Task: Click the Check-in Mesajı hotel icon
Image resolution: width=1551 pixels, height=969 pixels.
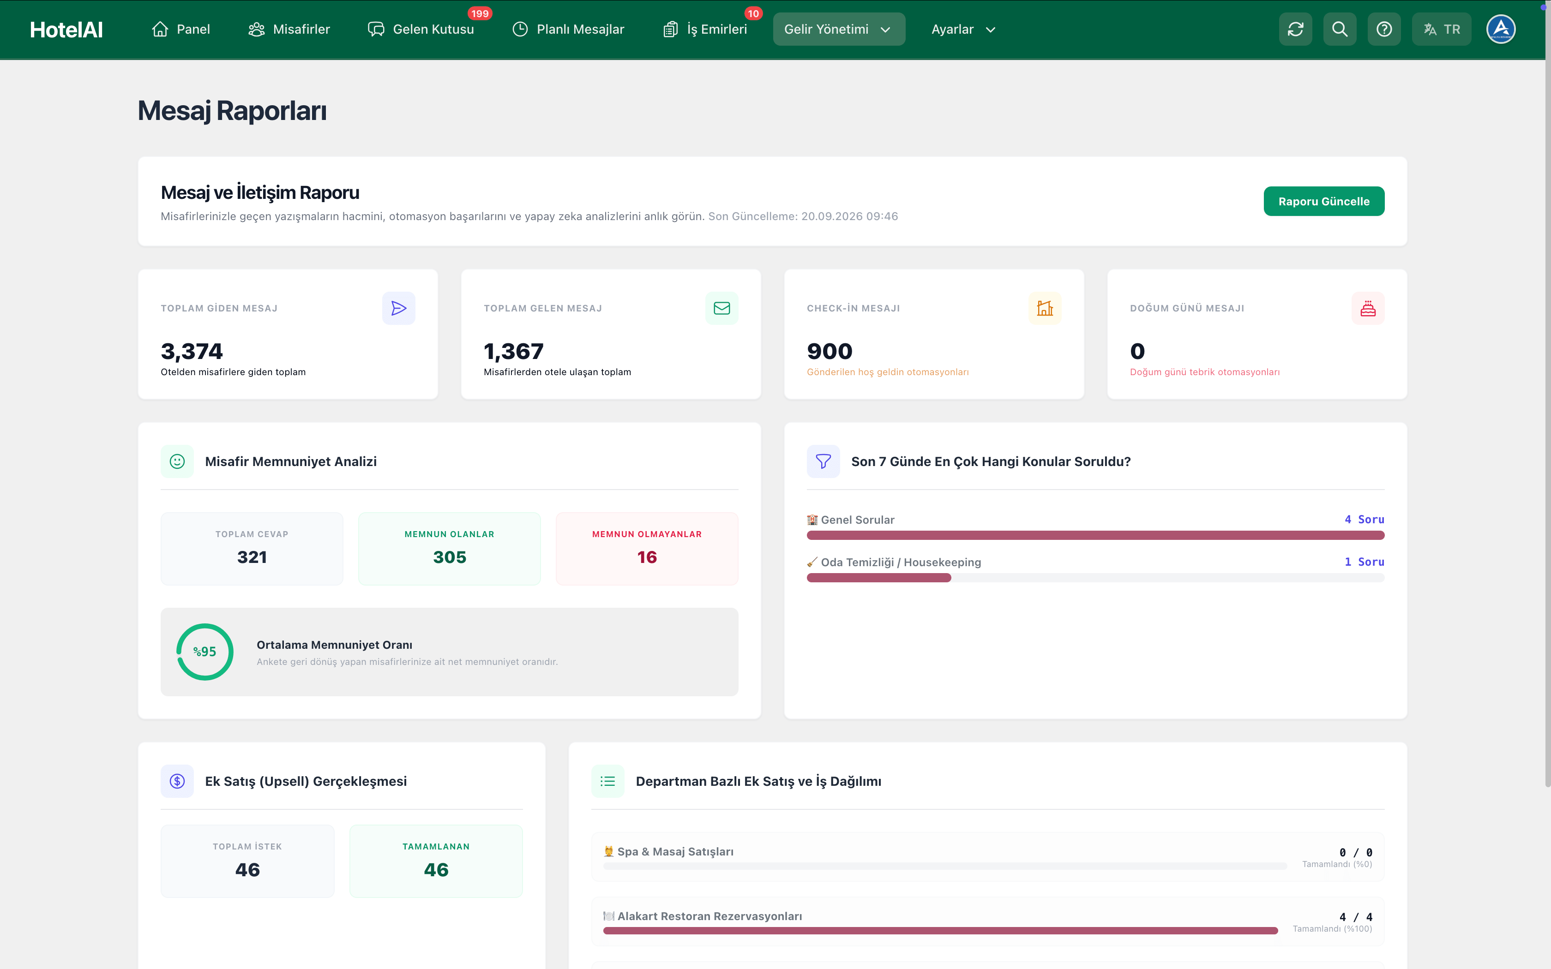Action: pyautogui.click(x=1045, y=308)
